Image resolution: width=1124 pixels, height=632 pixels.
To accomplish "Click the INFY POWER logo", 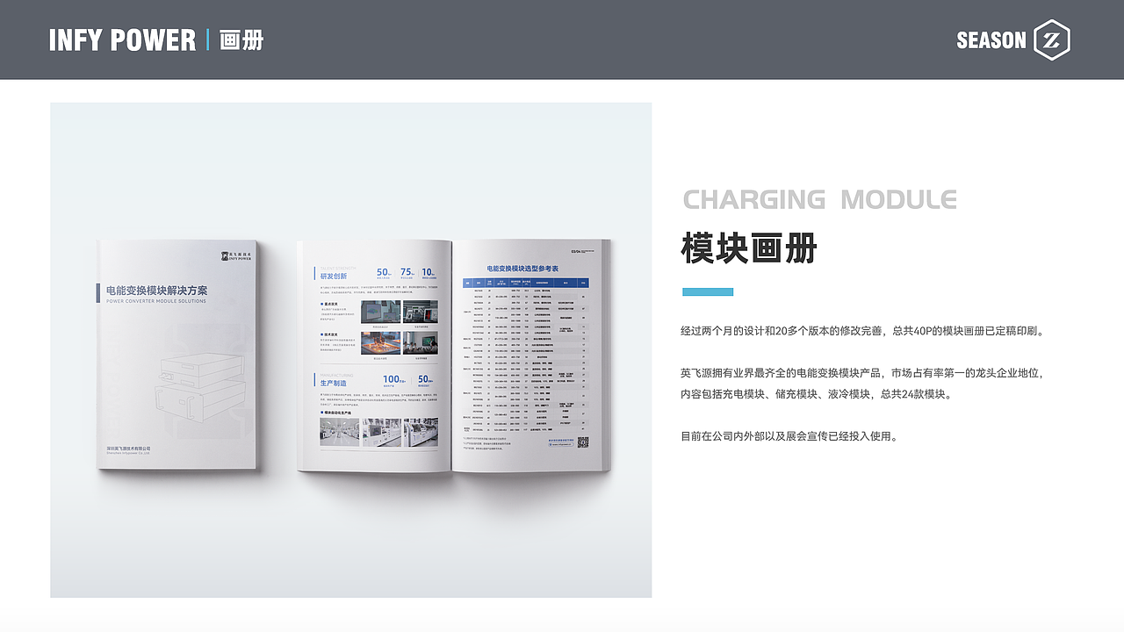I will pos(123,39).
